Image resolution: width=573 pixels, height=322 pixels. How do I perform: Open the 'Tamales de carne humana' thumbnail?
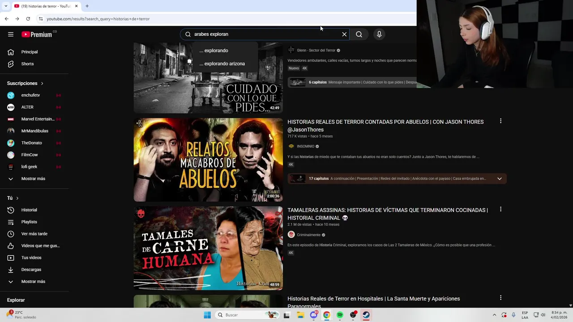tap(208, 248)
